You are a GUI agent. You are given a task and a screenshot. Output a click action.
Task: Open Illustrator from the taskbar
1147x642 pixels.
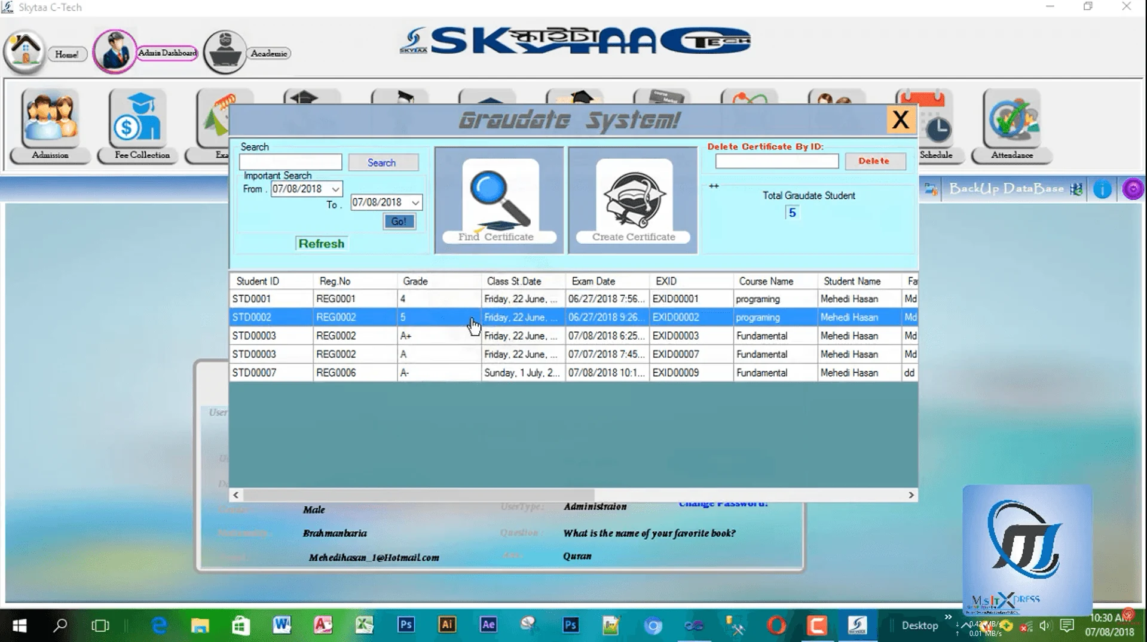pyautogui.click(x=447, y=625)
